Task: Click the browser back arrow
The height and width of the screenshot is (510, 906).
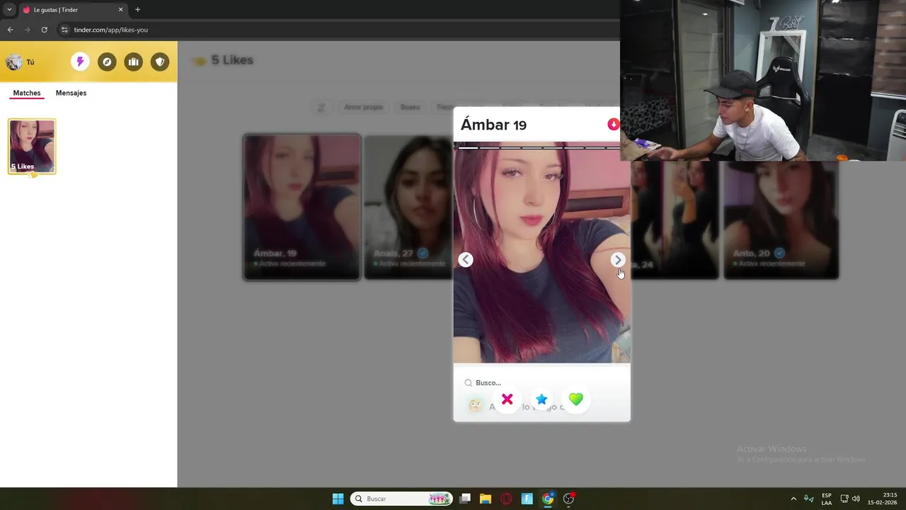Action: coord(10,30)
